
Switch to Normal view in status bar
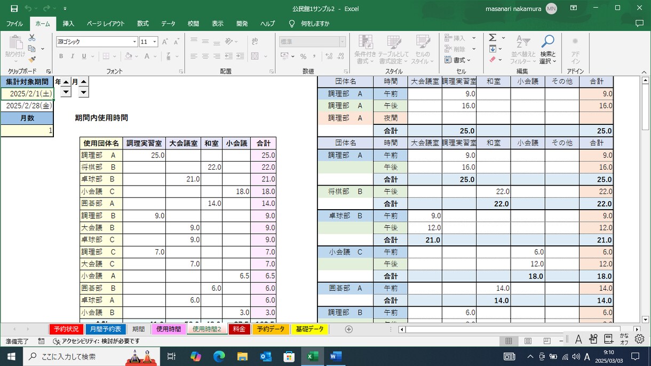(509, 341)
